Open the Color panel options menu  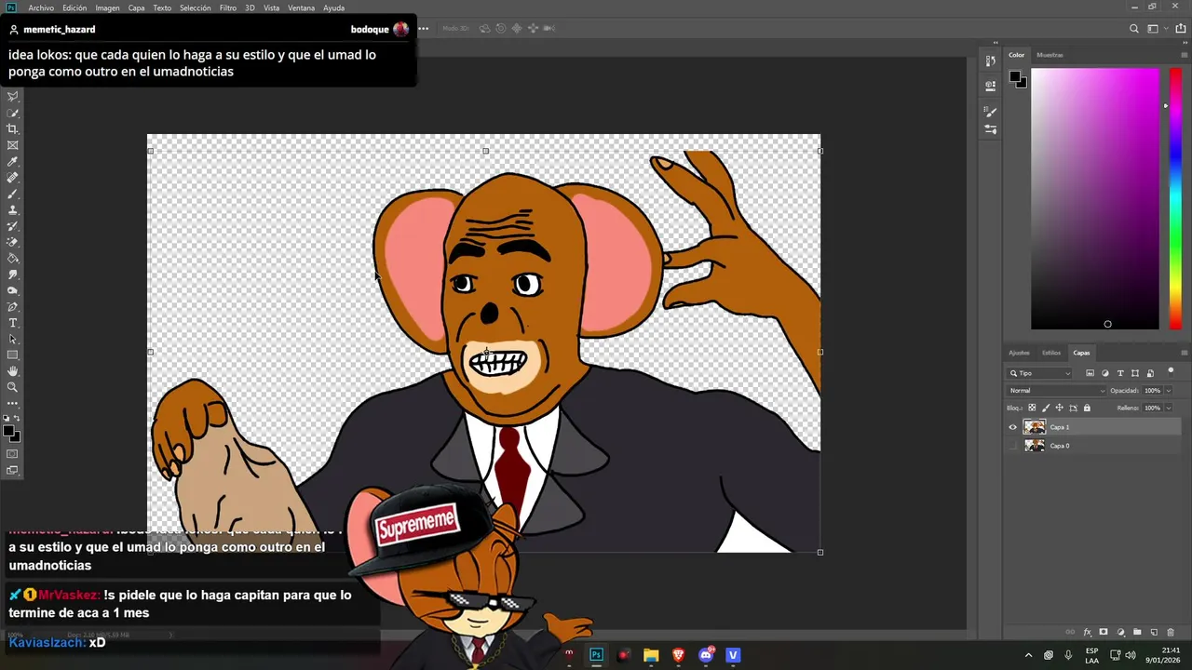click(x=1184, y=55)
